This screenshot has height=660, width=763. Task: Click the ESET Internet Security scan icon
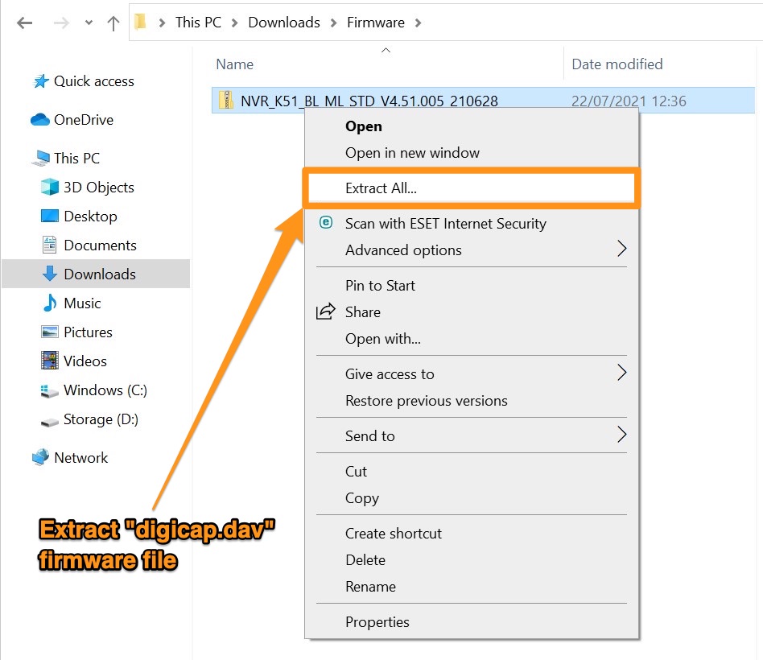pyautogui.click(x=326, y=223)
